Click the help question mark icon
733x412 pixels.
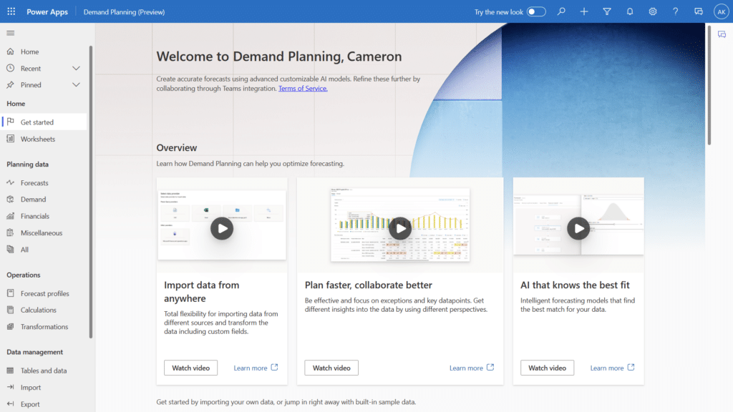click(676, 11)
